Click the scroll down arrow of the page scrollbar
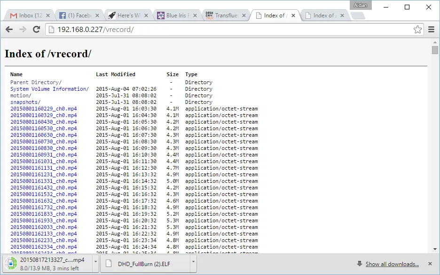Screen dimensions: 440x275 [435, 249]
